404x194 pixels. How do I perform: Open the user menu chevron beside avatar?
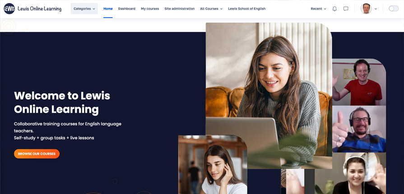[x=376, y=9]
